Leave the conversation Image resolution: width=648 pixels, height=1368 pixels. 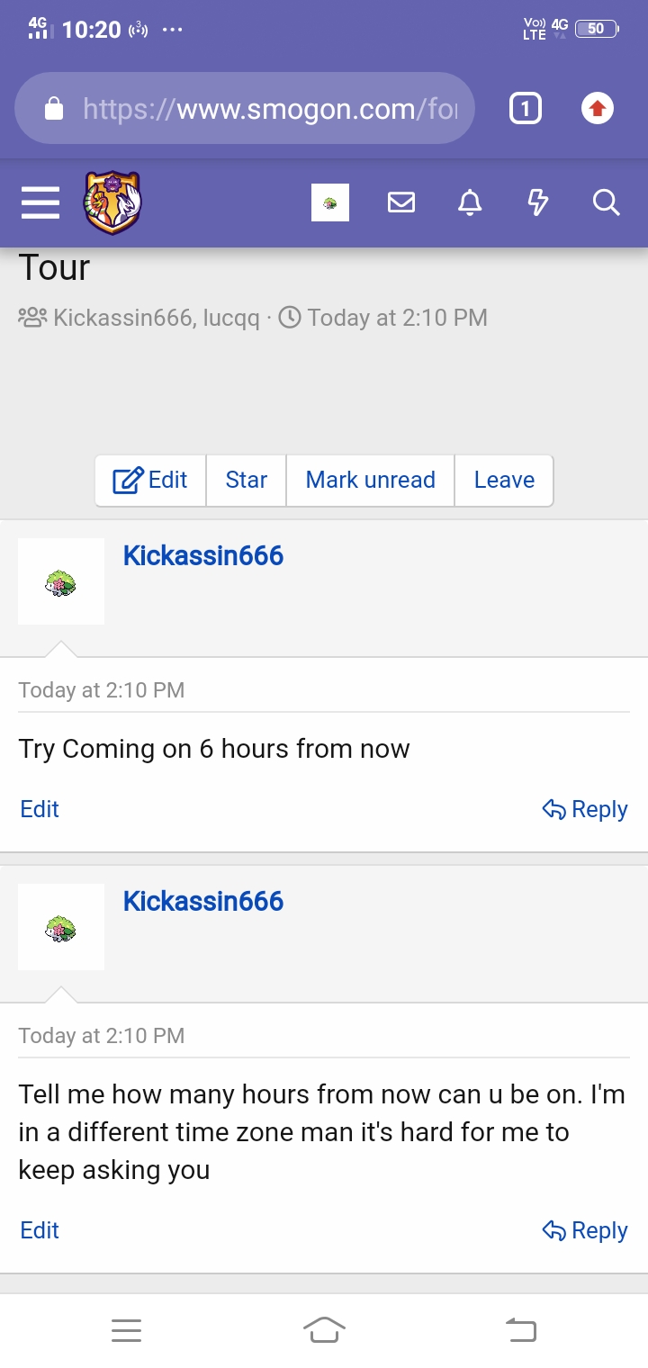[x=504, y=481]
